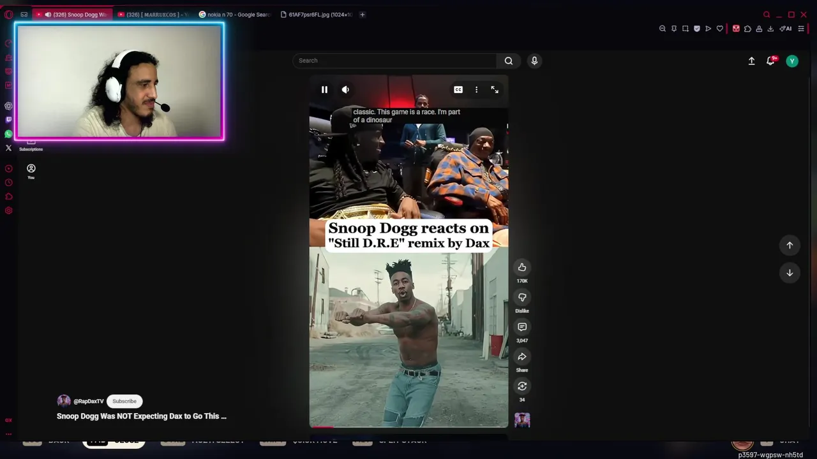Open the easy setup sliders menu

point(801,29)
